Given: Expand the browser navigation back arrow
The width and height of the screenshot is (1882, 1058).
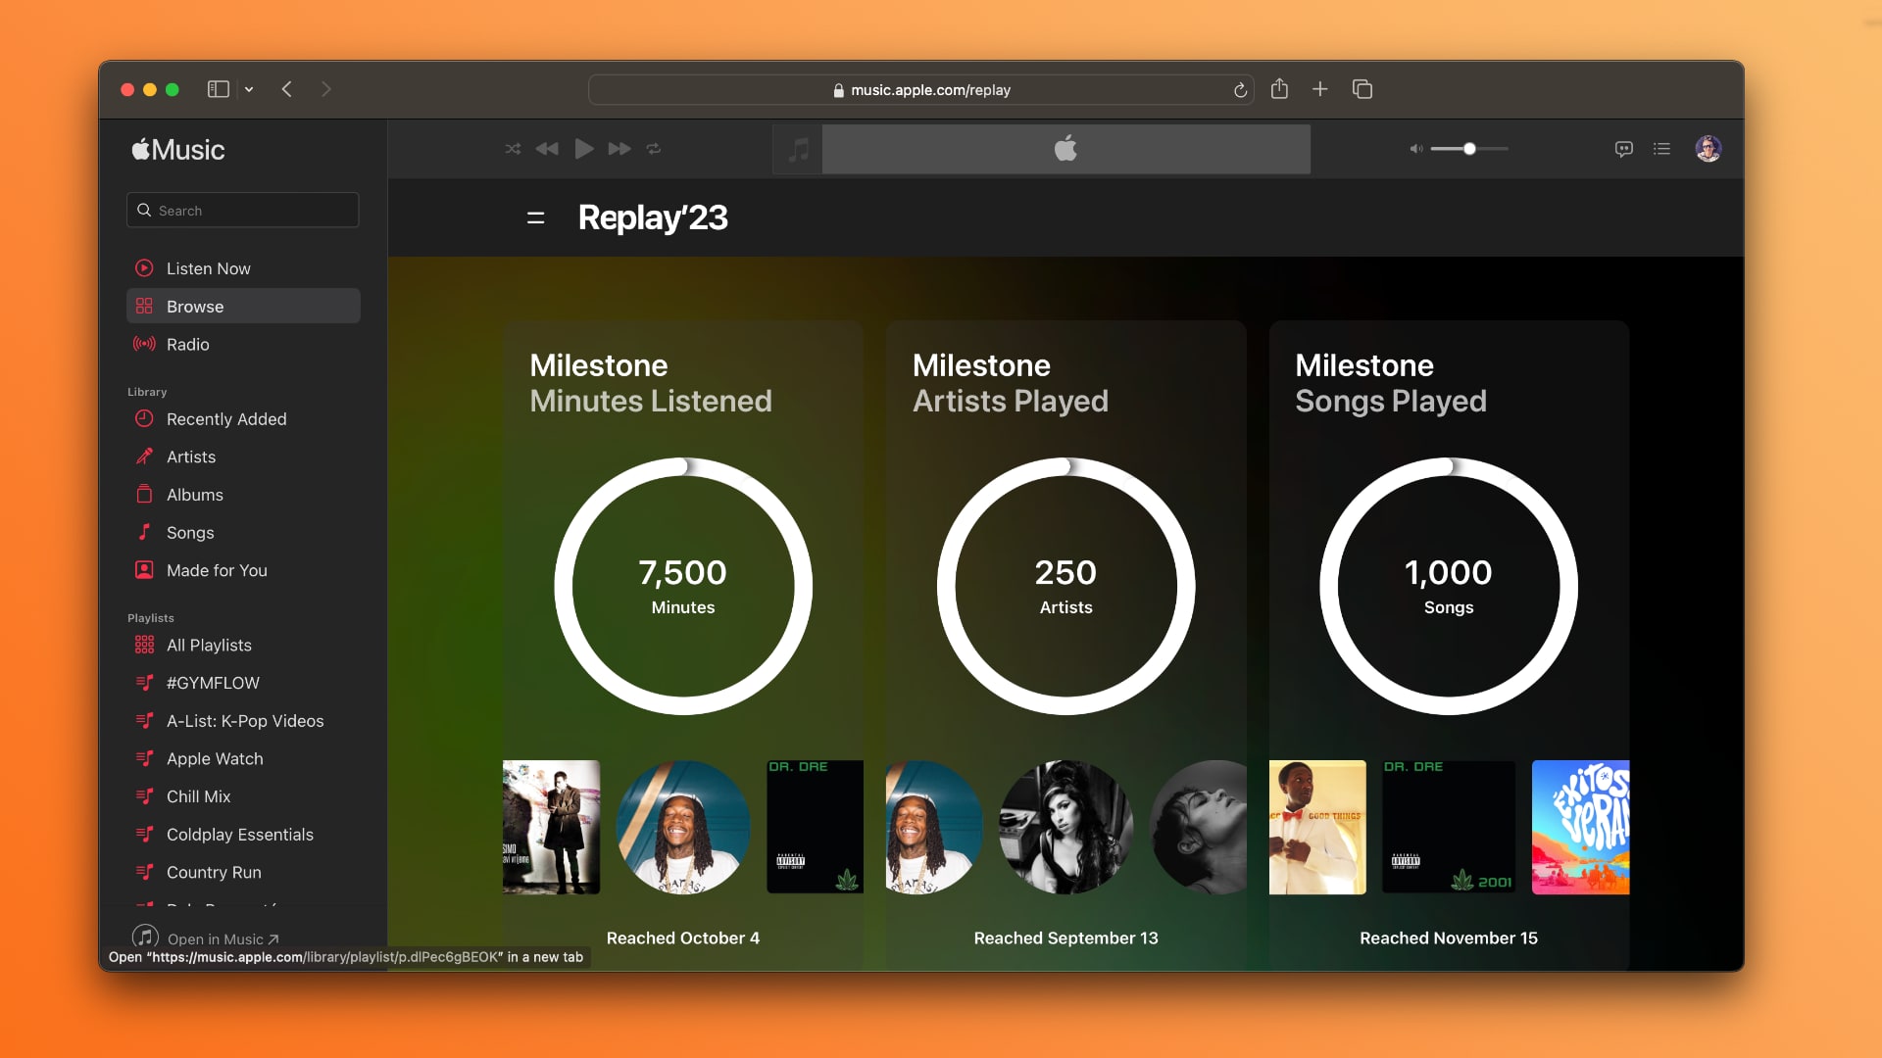Looking at the screenshot, I should click(x=287, y=88).
